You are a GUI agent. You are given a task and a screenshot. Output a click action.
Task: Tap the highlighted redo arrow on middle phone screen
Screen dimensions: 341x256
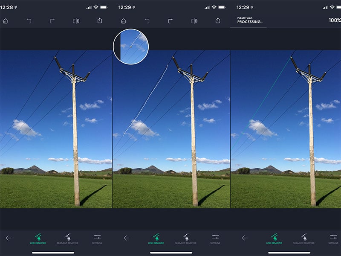[x=170, y=21]
